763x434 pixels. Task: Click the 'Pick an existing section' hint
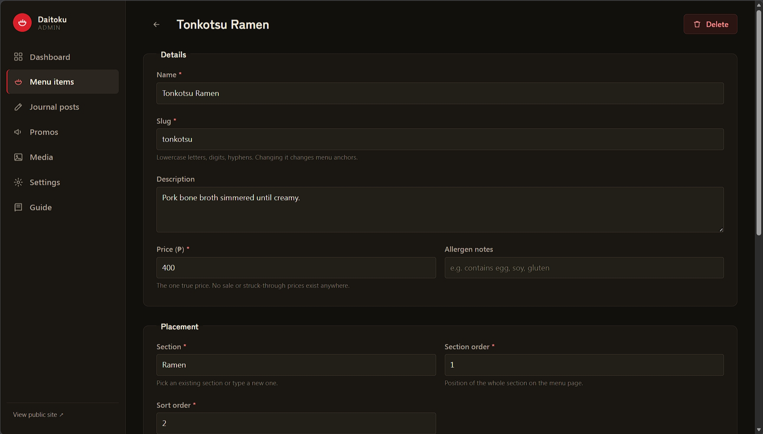[217, 383]
